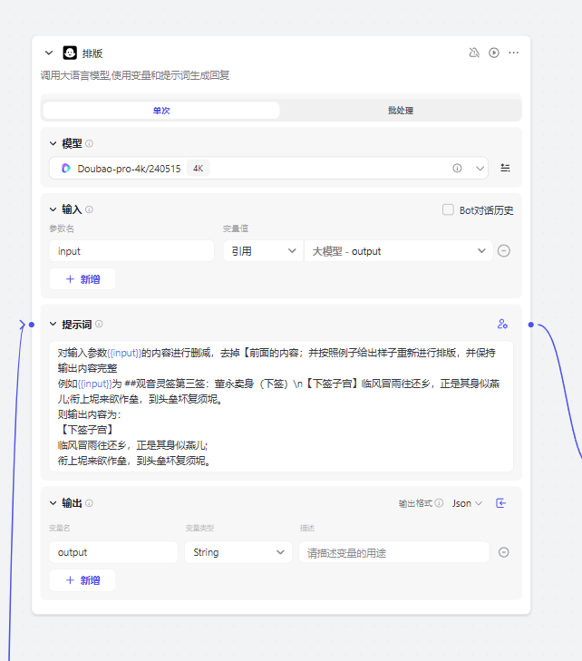Collapse the 排版 node with the header chevron

[x=49, y=53]
